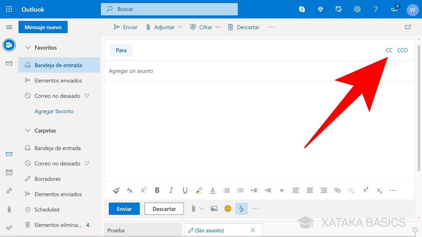422x237 pixels.
Task: Insert an emoji smiley face
Action: tap(227, 209)
